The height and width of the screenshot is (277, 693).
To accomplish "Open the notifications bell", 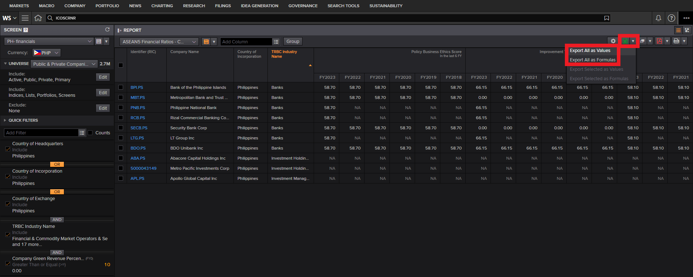I will 658,18.
